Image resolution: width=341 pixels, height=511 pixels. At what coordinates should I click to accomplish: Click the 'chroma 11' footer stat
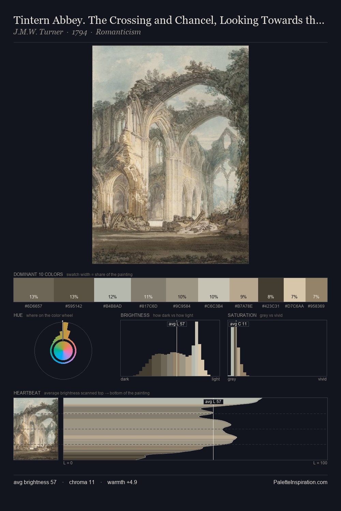[x=82, y=482]
